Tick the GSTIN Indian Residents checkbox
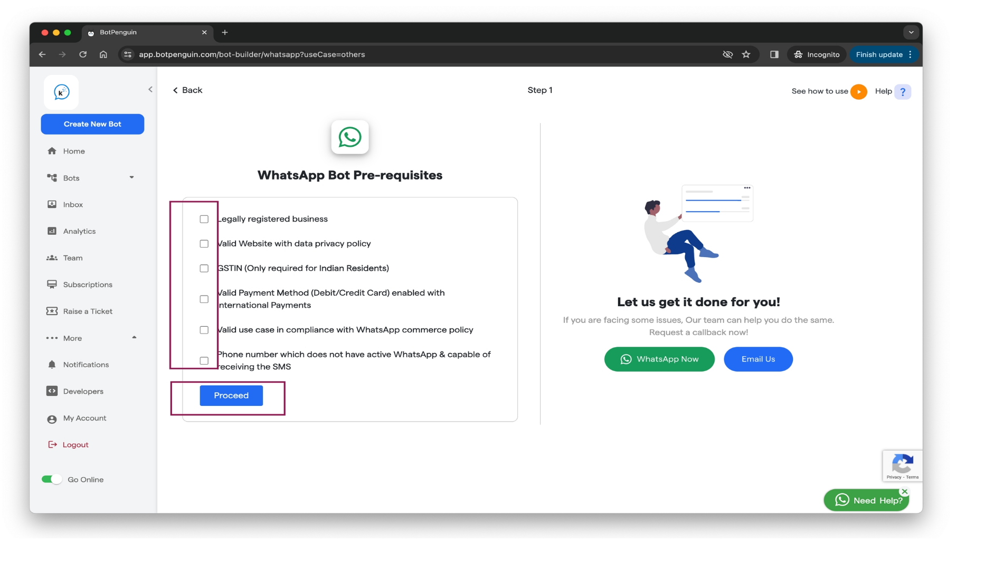Image resolution: width=985 pixels, height=570 pixels. click(204, 268)
